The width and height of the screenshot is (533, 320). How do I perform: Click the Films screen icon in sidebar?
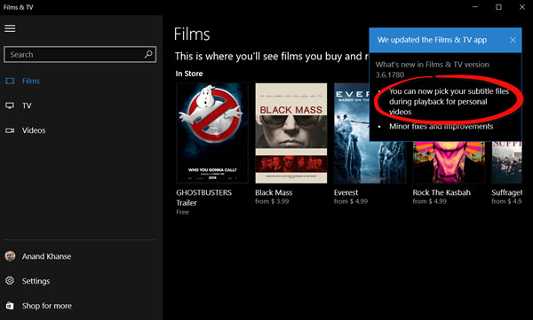coord(10,81)
